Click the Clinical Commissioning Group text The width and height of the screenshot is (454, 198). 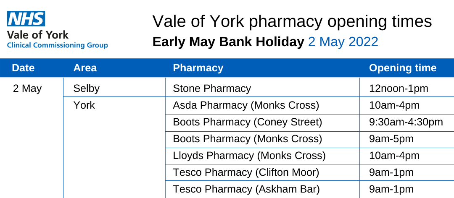pos(57,45)
